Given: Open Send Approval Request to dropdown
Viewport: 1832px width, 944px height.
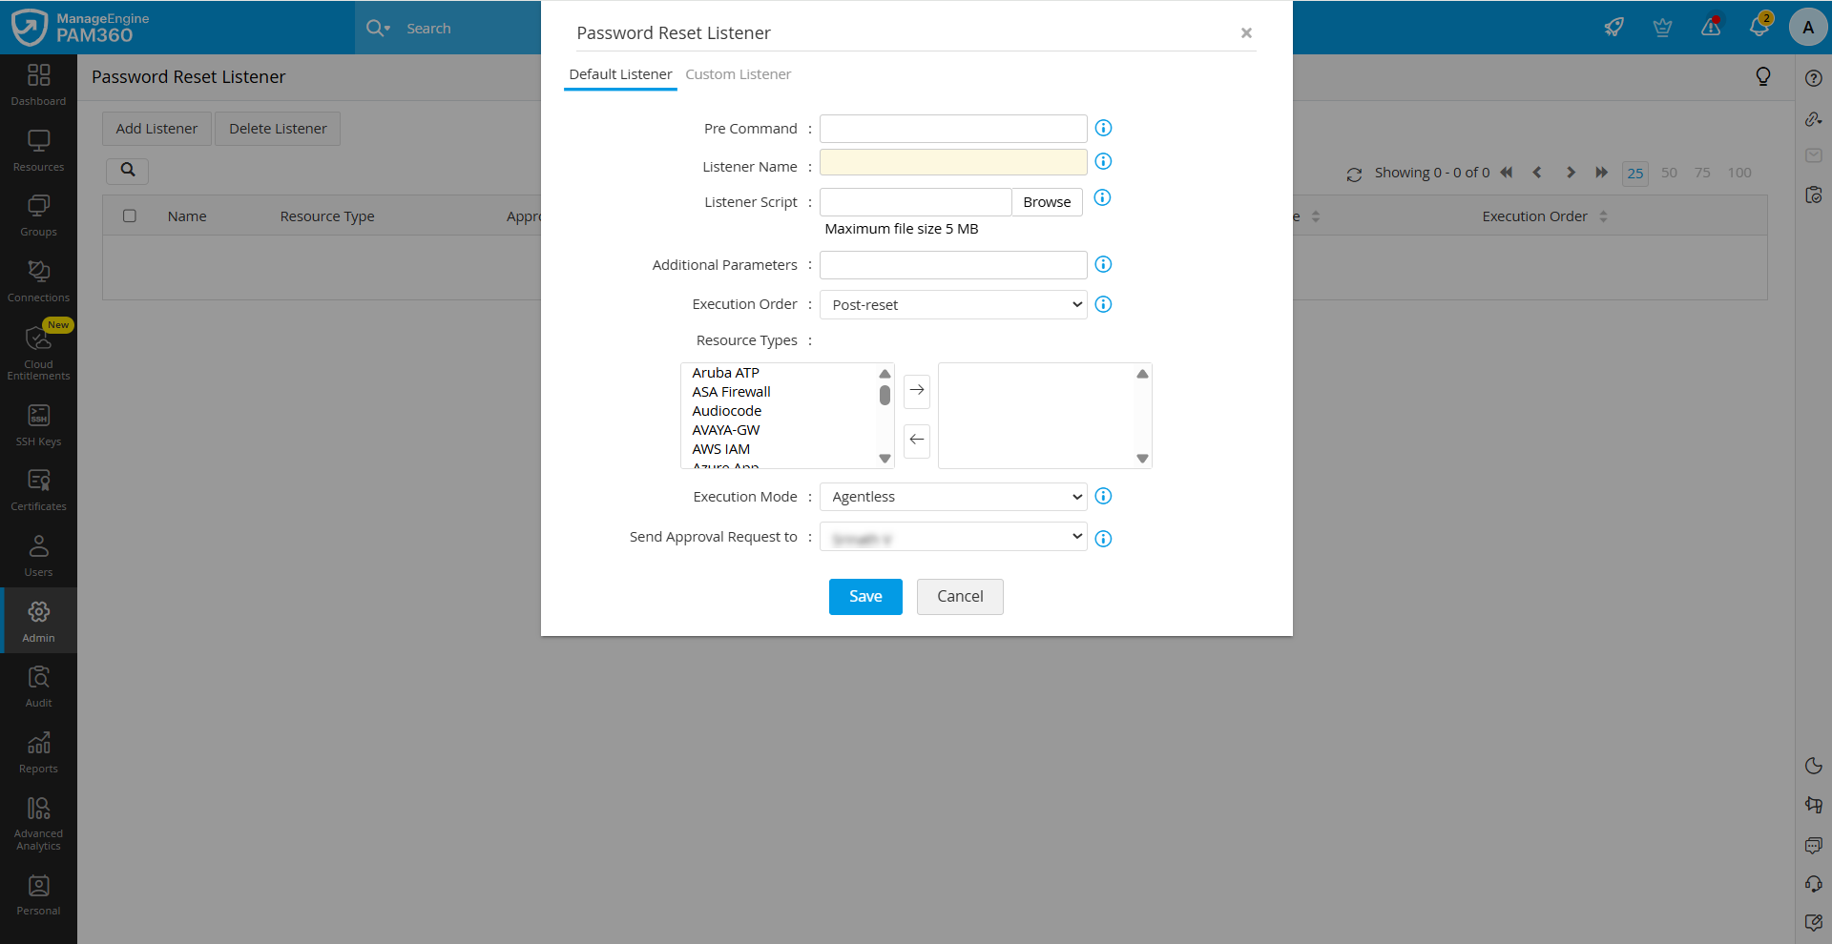Looking at the screenshot, I should point(952,537).
